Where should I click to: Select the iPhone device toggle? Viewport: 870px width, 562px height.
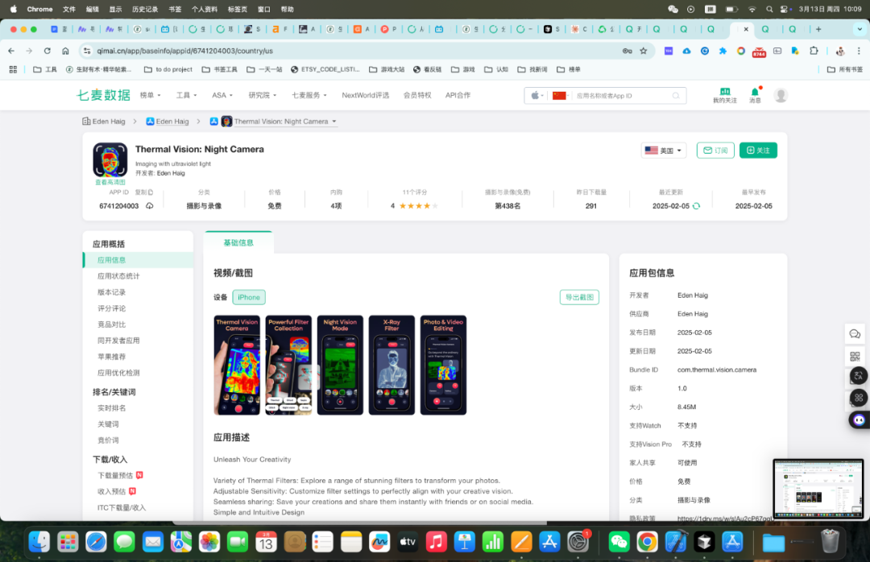point(249,297)
